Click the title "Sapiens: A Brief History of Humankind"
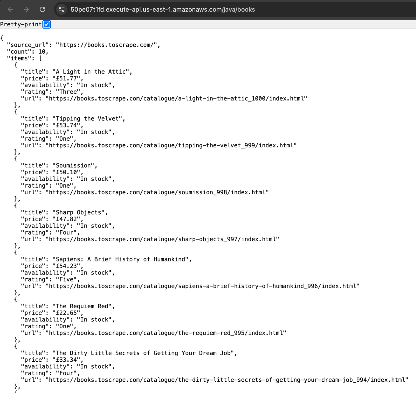The image size is (416, 393). [120, 260]
